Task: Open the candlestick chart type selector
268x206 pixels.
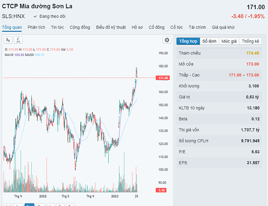Action: click(x=8, y=40)
